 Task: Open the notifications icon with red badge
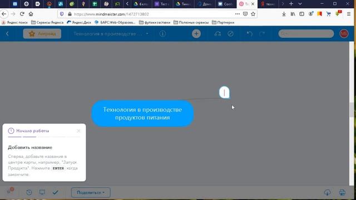[x=10, y=191]
